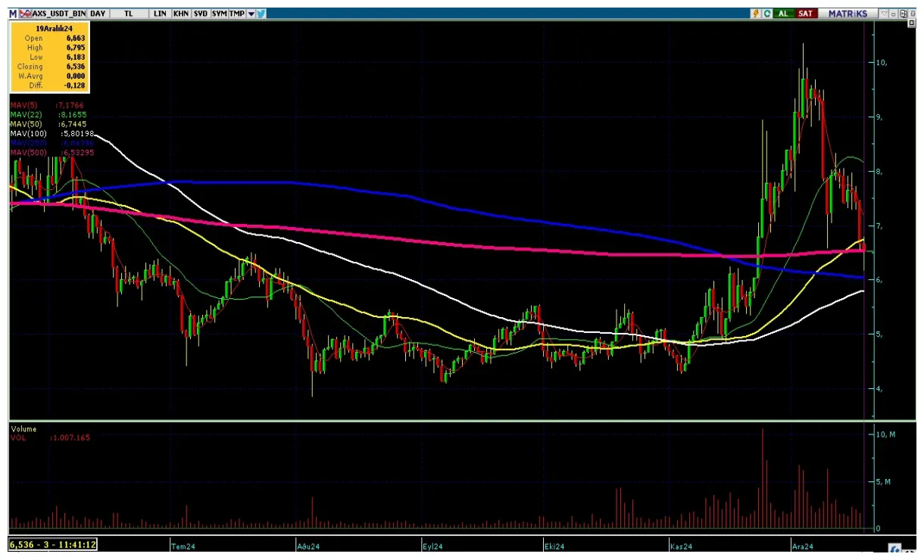
Task: Click the green refresh icon
Action: click(767, 14)
